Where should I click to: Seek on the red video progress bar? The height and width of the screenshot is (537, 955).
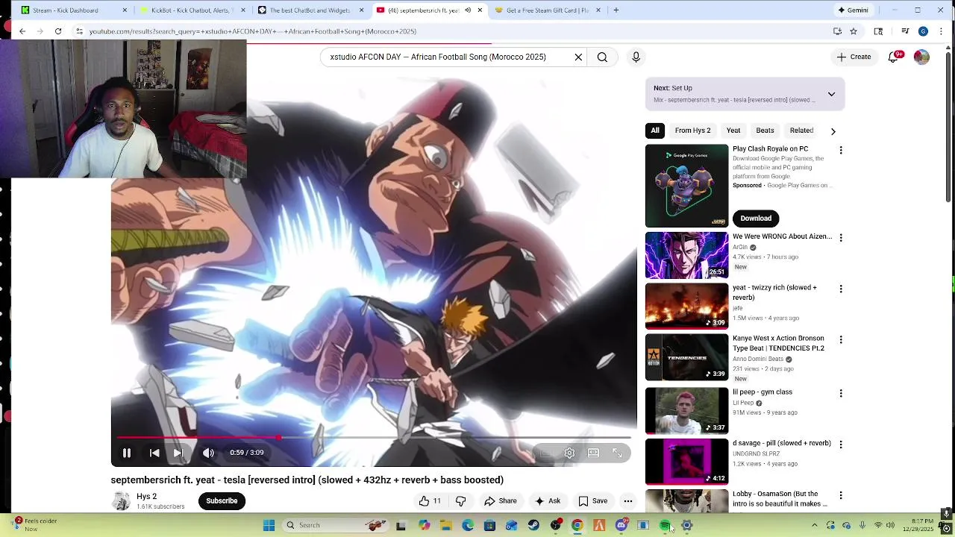(x=374, y=438)
